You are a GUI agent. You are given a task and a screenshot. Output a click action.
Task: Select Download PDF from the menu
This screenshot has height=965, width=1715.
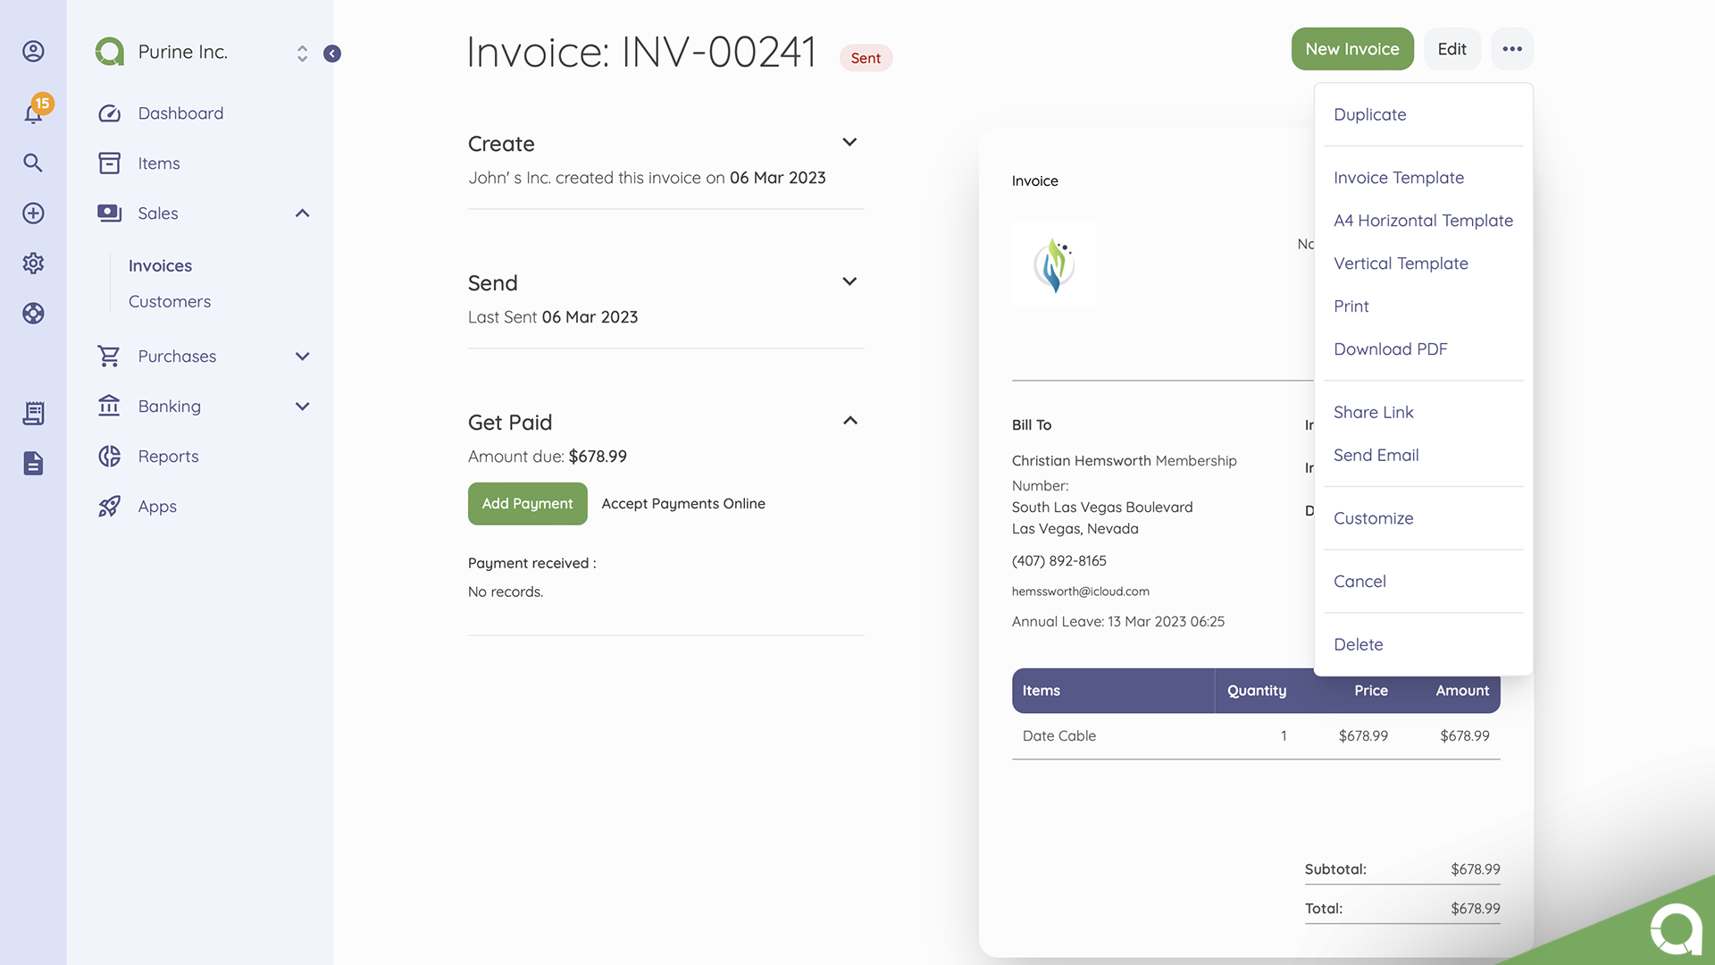point(1390,349)
